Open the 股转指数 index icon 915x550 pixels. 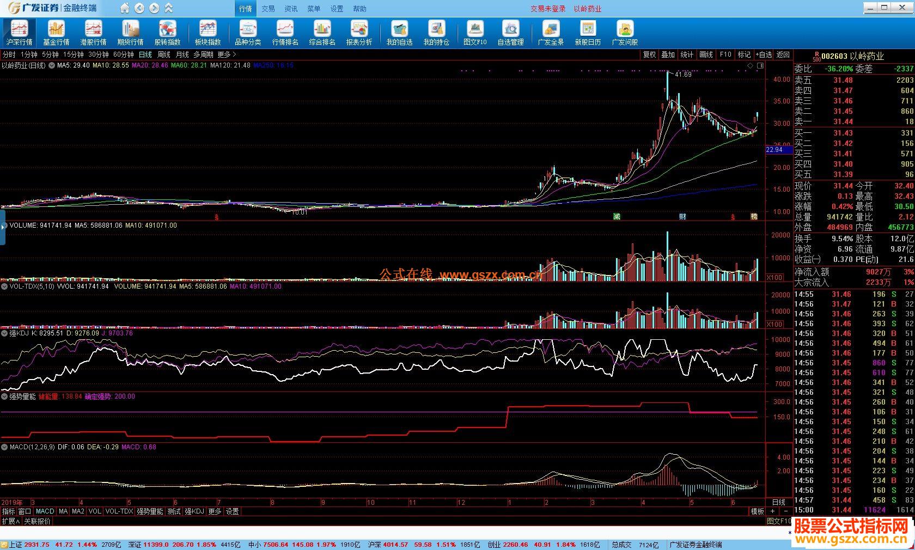point(167,33)
